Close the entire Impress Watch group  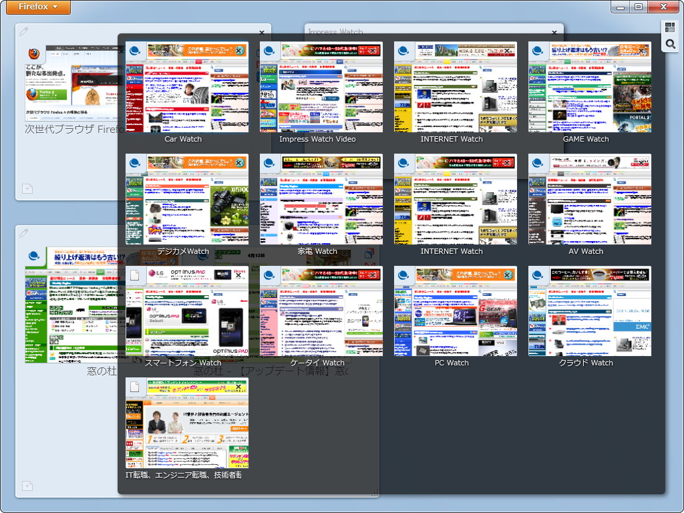(554, 32)
